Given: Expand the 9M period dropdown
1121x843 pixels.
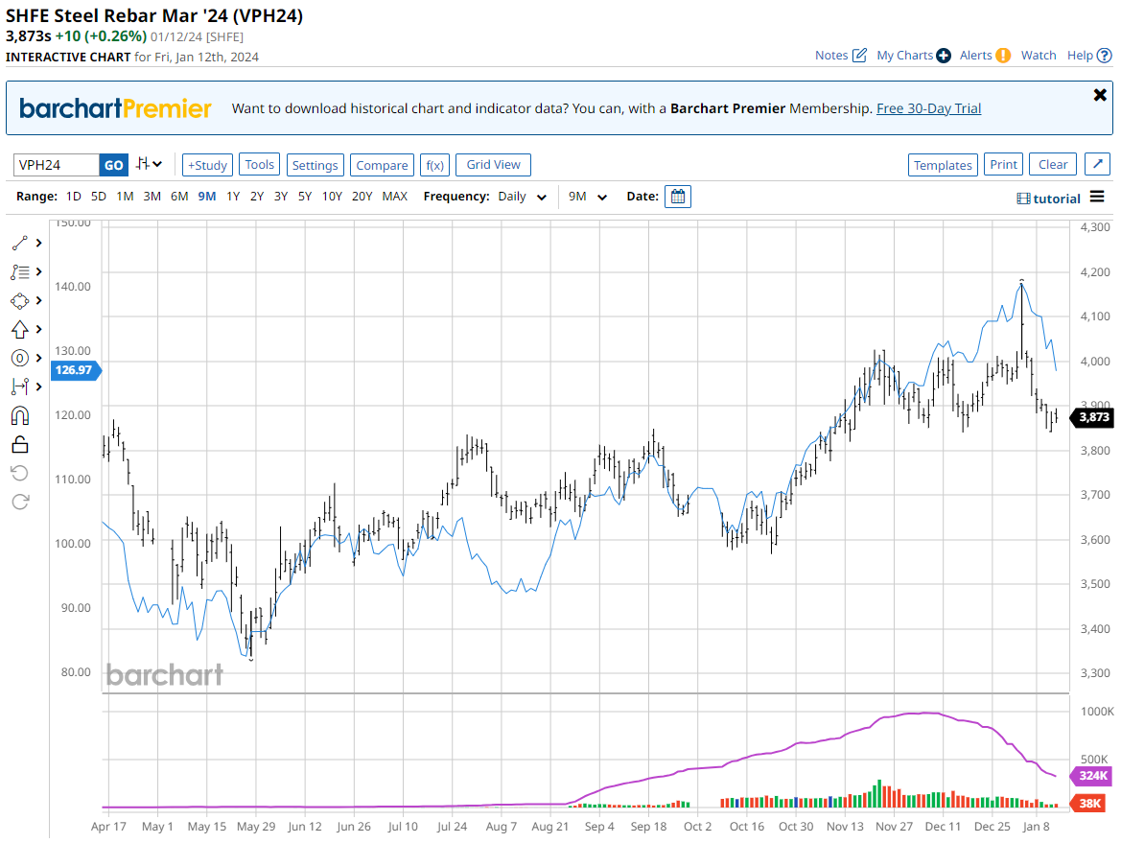Looking at the screenshot, I should coord(588,197).
